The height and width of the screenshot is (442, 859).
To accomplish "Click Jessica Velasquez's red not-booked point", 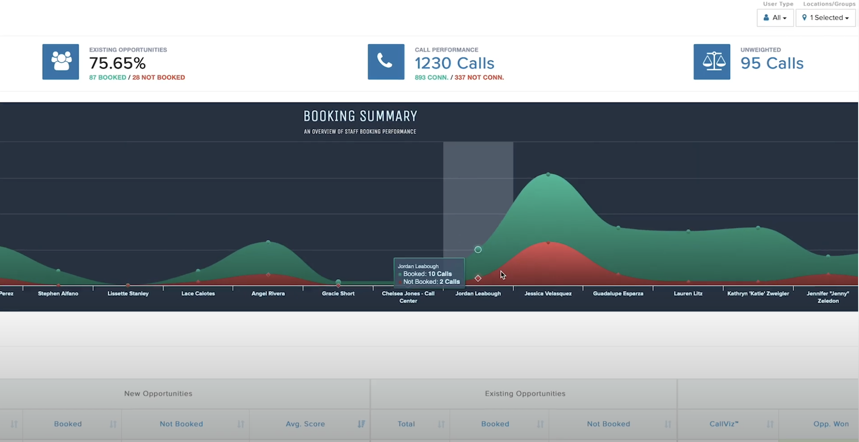I will [548, 242].
